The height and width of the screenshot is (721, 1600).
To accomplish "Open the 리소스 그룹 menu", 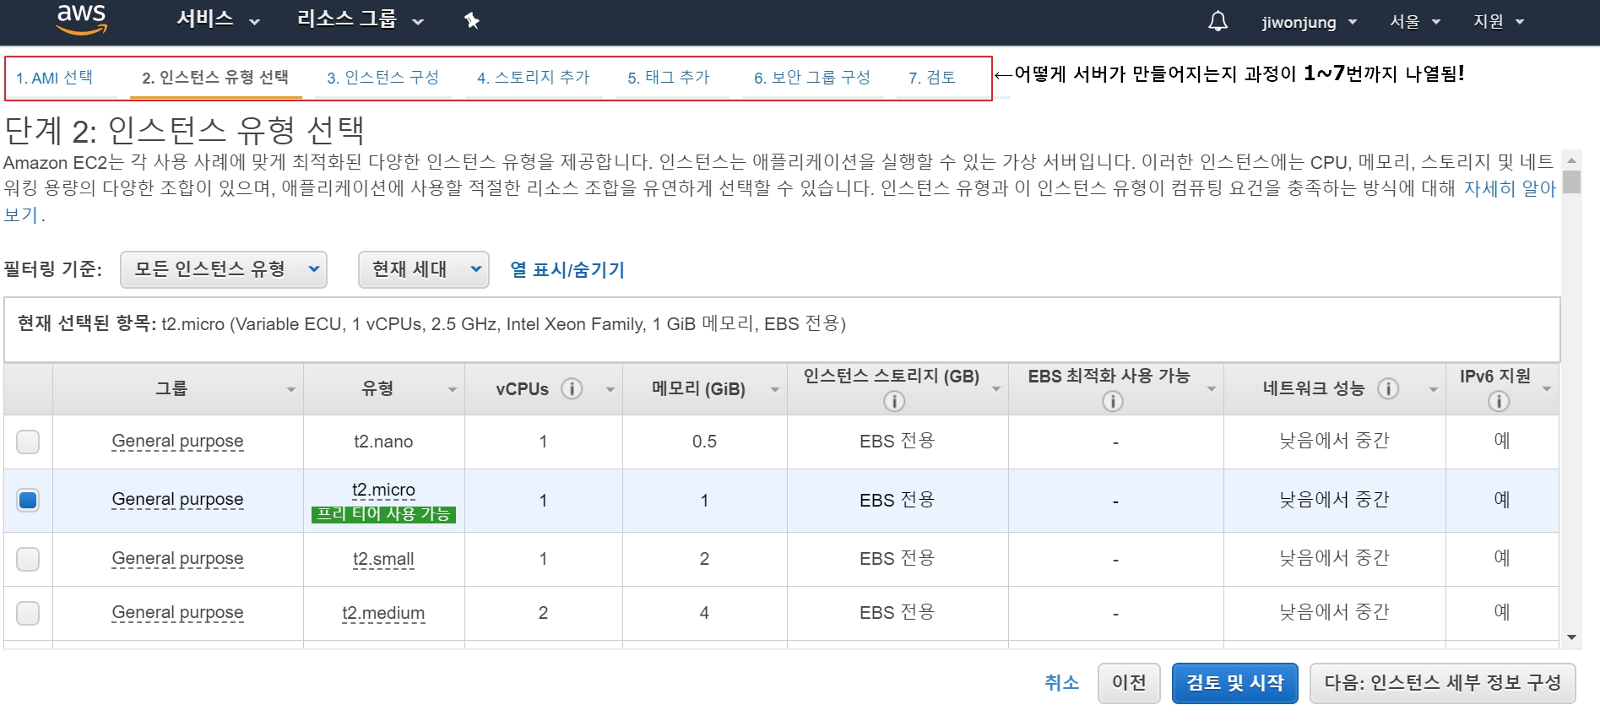I will [360, 19].
